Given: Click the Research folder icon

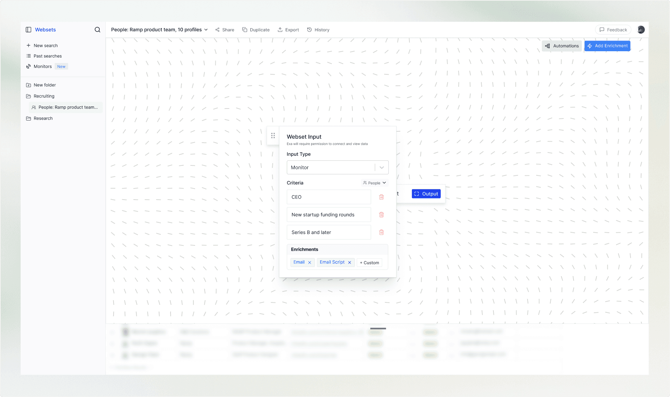Looking at the screenshot, I should tap(28, 118).
